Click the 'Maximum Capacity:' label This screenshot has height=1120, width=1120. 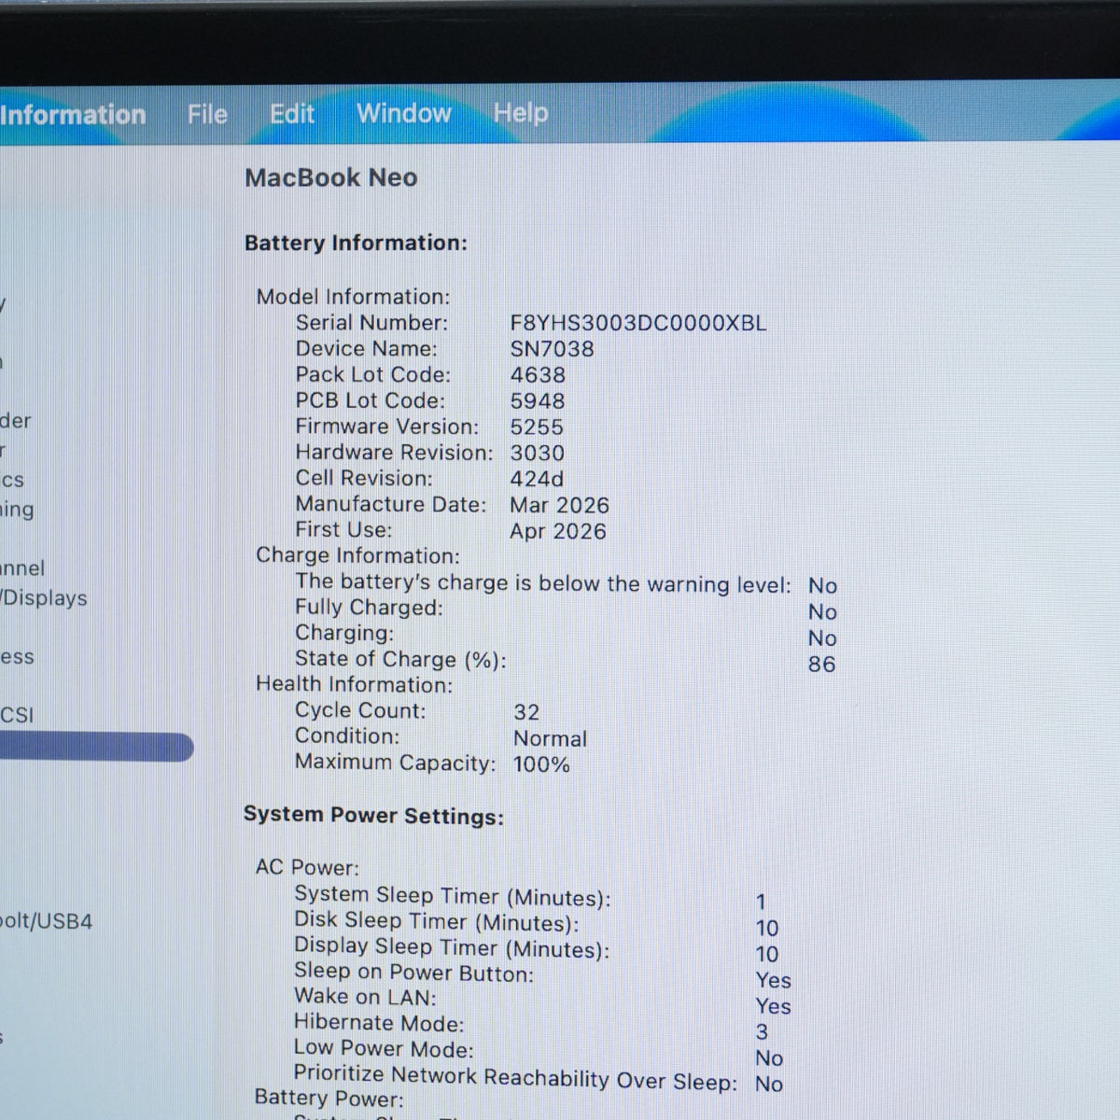pos(396,763)
